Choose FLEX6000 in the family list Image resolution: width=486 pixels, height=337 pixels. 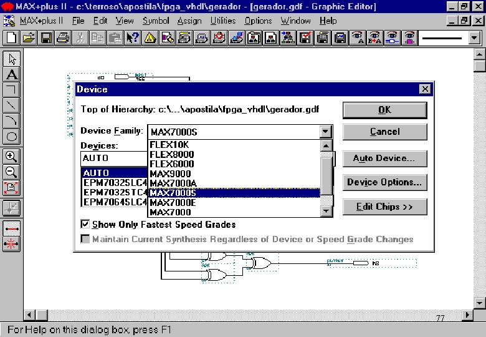point(234,164)
